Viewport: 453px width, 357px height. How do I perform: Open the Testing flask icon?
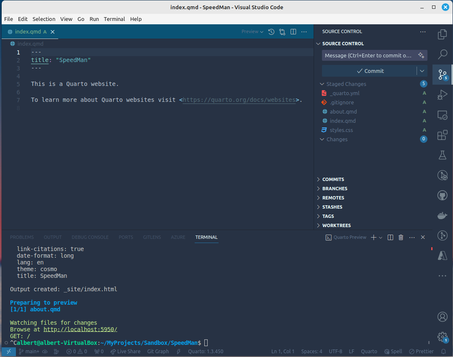coord(442,155)
